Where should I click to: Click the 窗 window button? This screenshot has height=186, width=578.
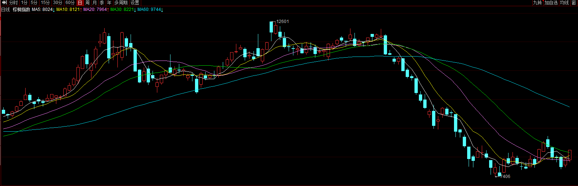(x=574, y=3)
